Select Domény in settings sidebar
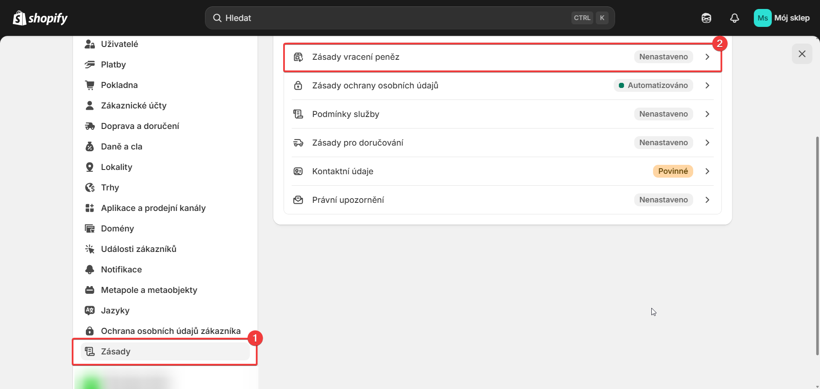 pyautogui.click(x=117, y=228)
